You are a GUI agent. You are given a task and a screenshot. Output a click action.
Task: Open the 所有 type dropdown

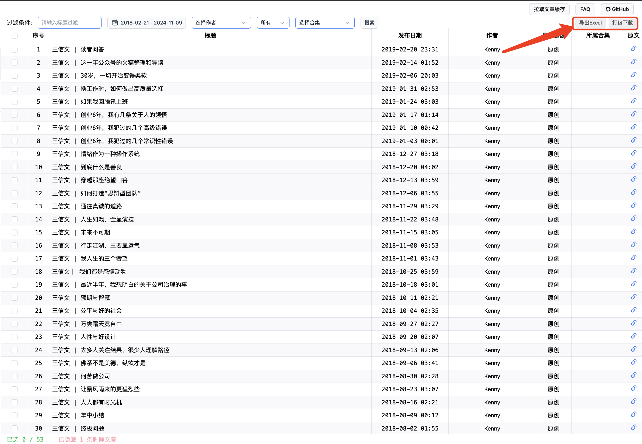pyautogui.click(x=273, y=23)
